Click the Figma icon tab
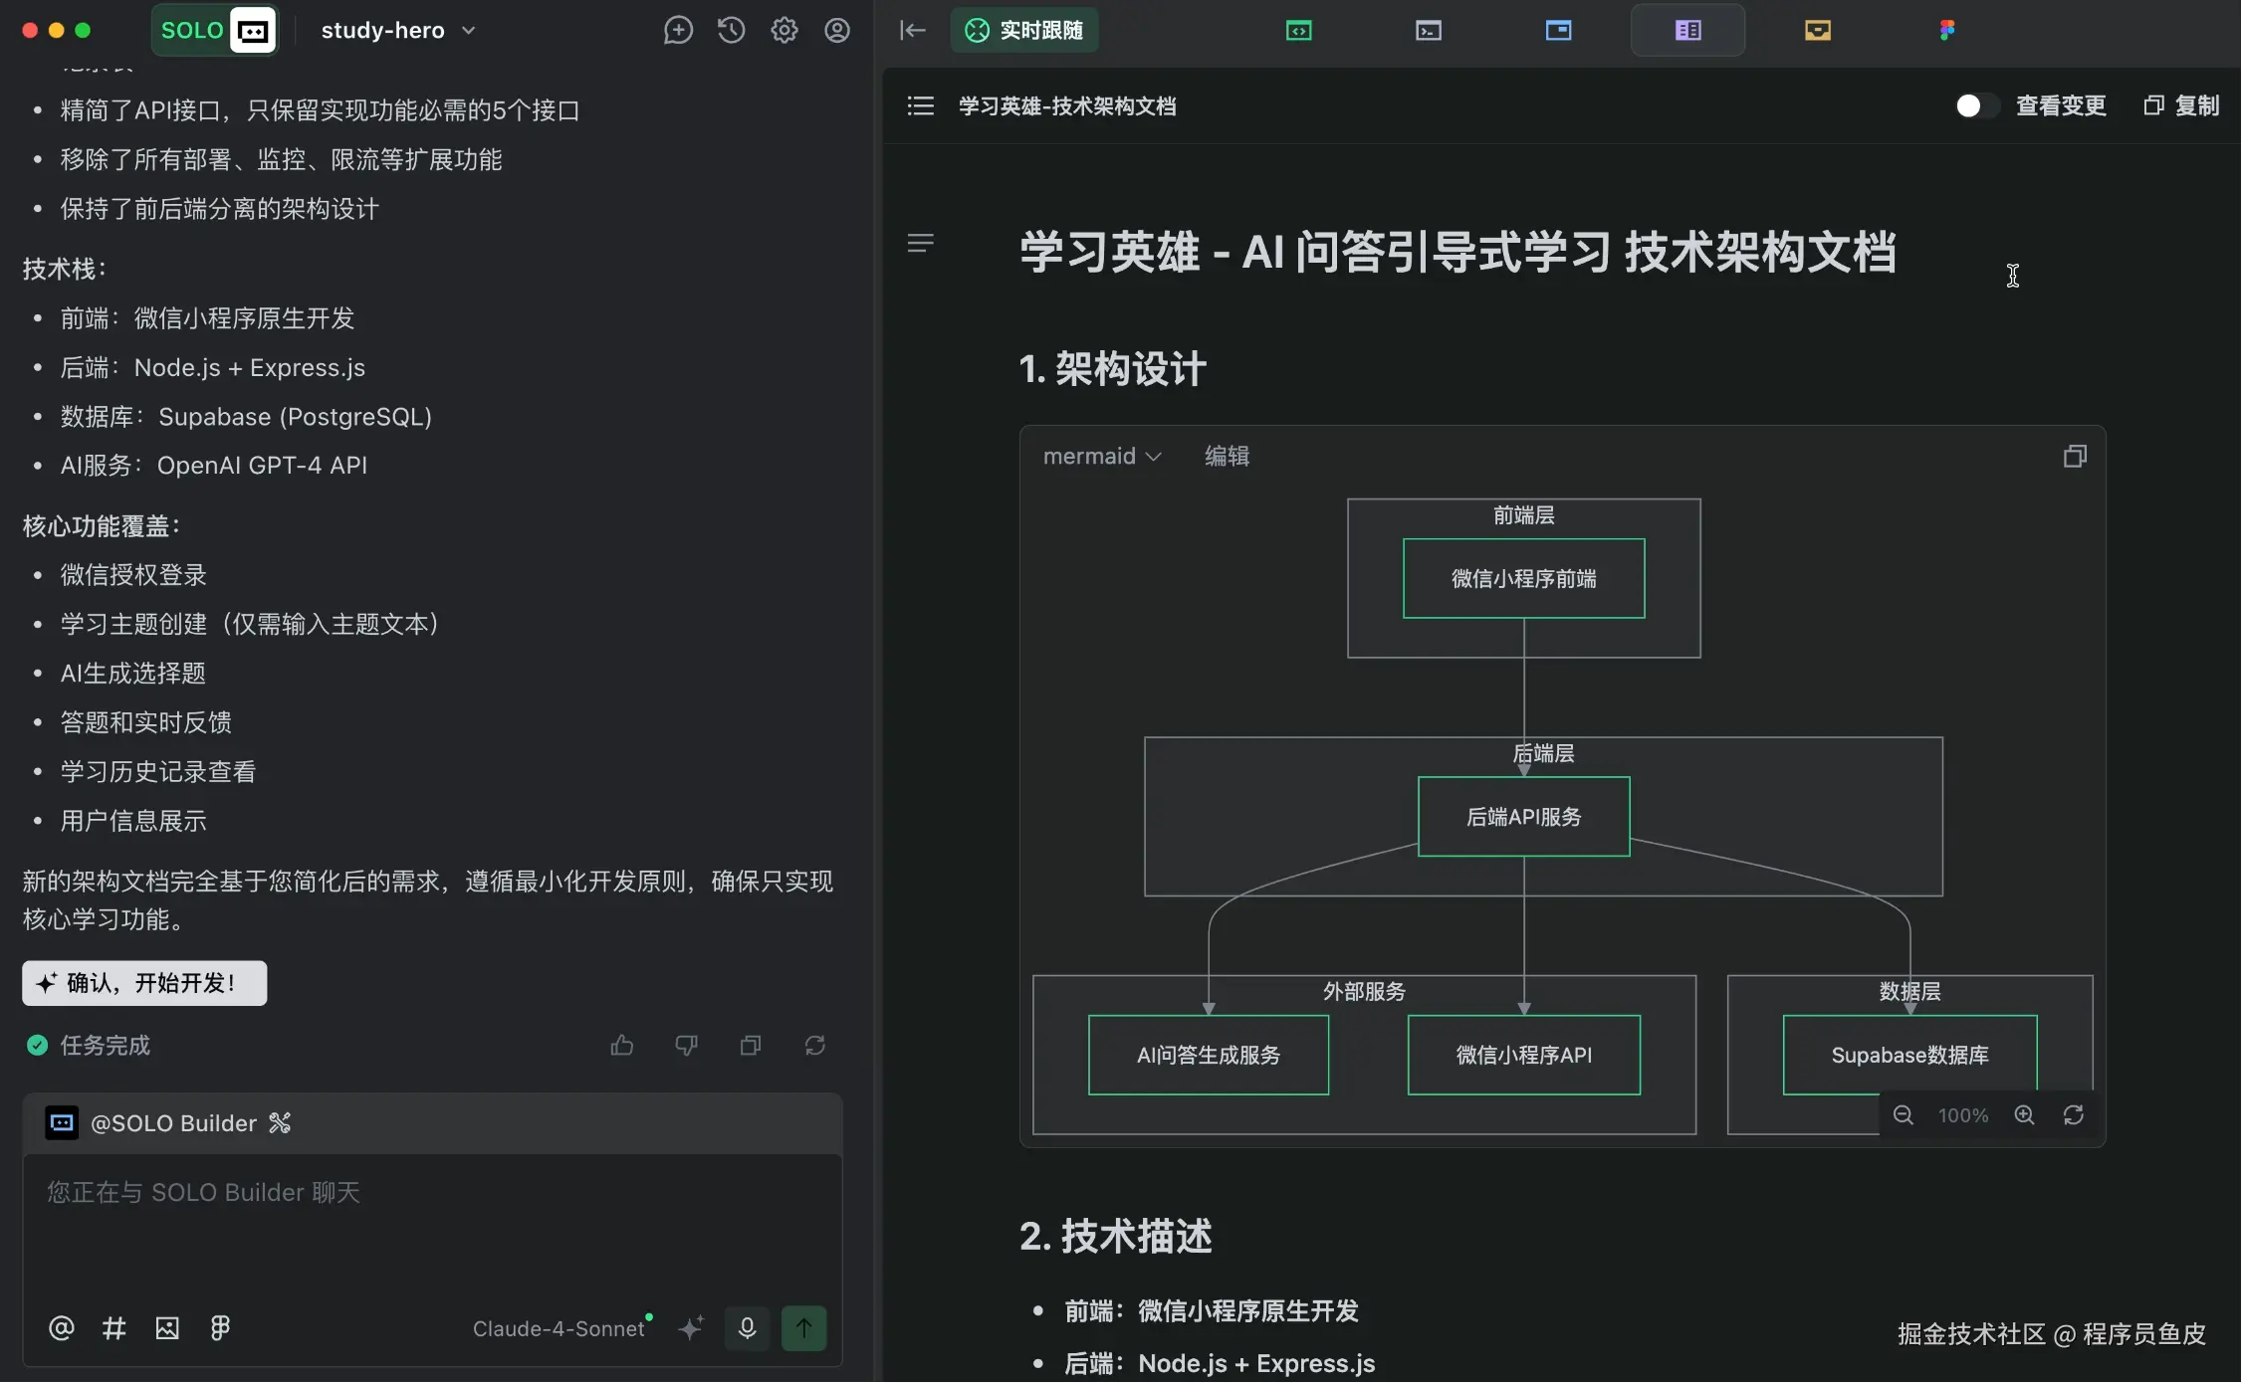Image resolution: width=2242 pixels, height=1383 pixels. pos(1946,31)
